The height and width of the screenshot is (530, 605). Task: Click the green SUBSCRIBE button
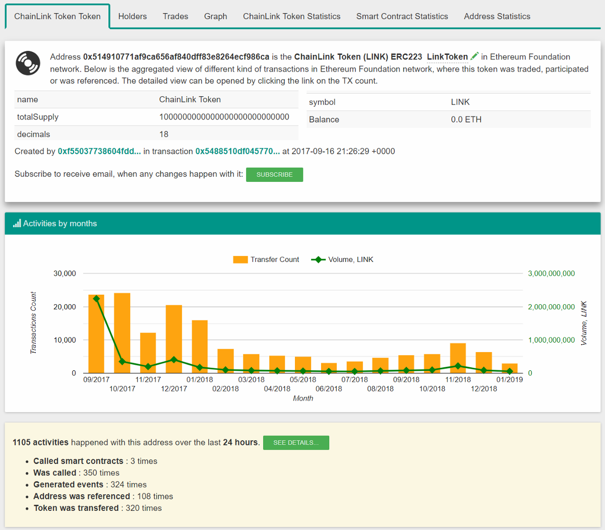(274, 174)
